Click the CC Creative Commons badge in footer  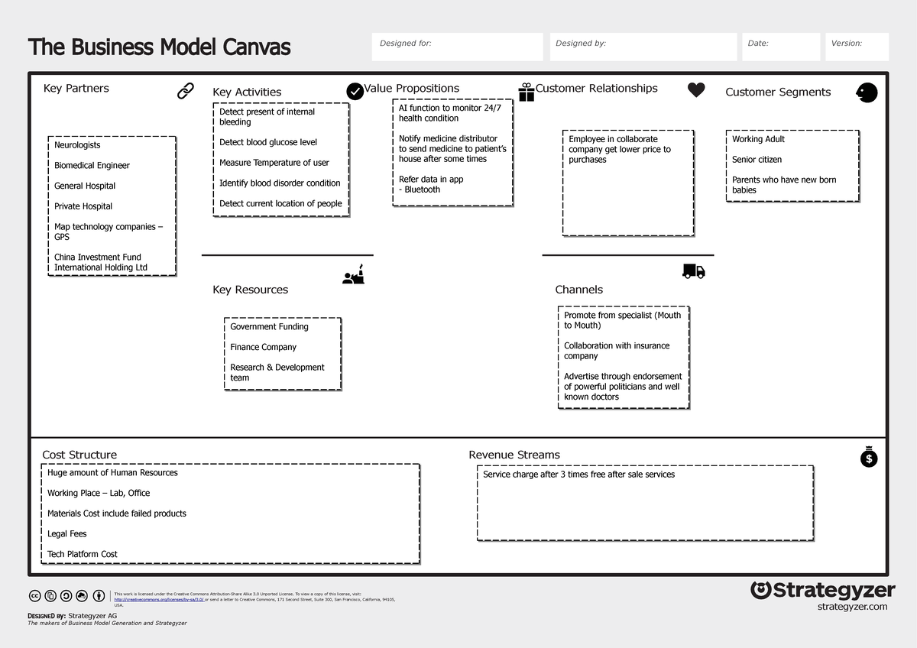(x=34, y=595)
